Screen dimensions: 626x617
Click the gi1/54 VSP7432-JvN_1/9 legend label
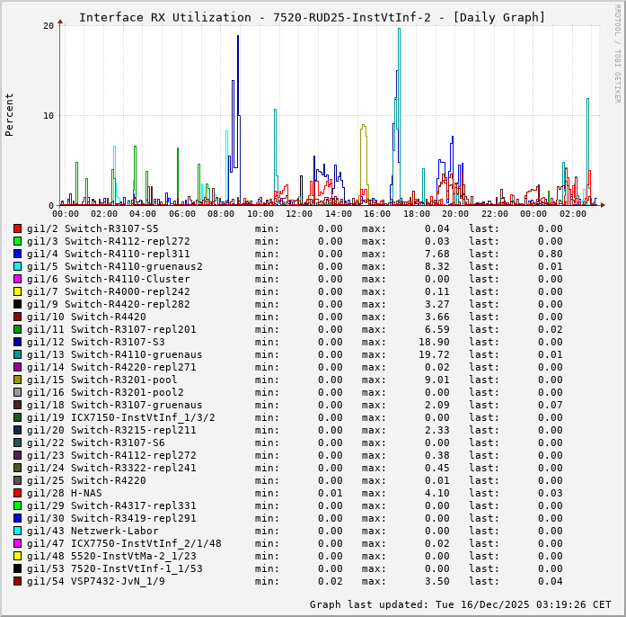(96, 581)
